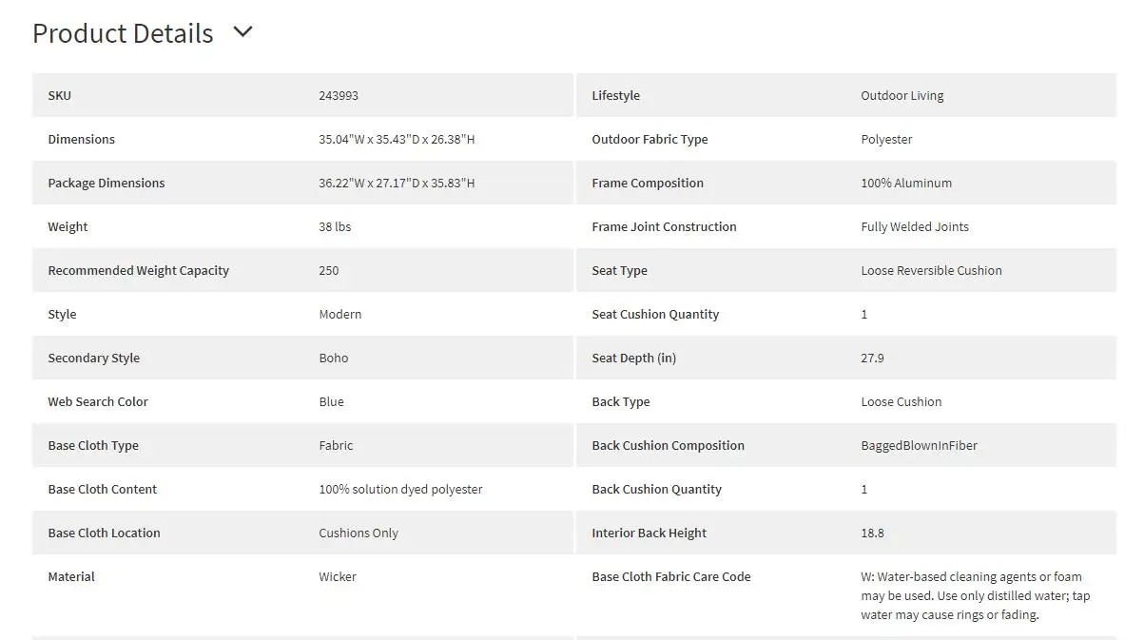
Task: Click the Base Cloth Content value
Action: click(x=400, y=490)
